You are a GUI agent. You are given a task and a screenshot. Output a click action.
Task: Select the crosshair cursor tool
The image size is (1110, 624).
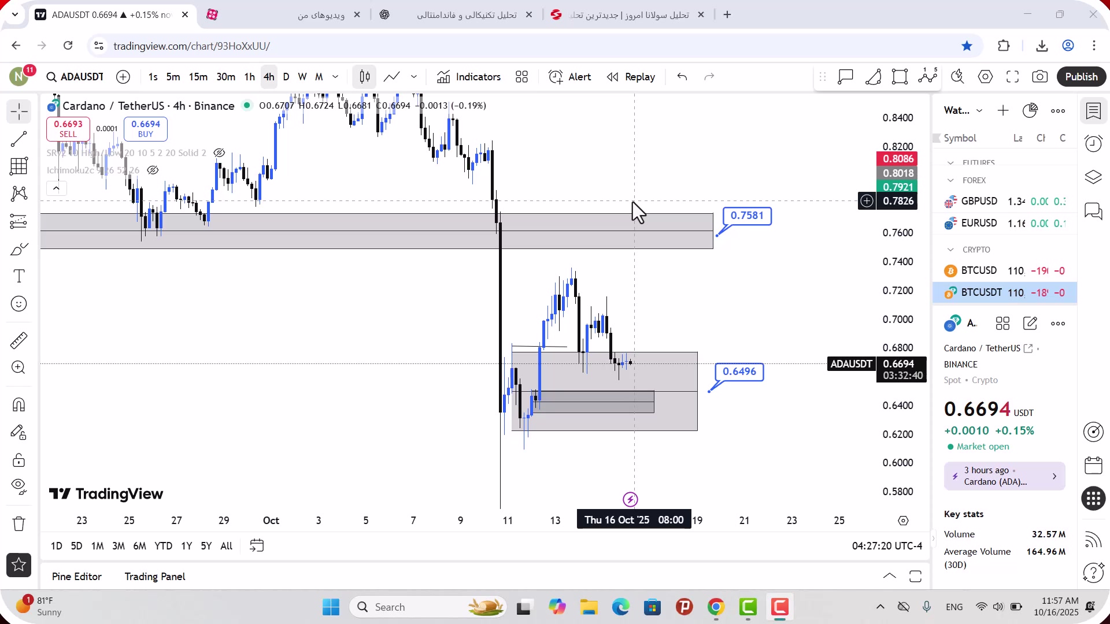(19, 112)
